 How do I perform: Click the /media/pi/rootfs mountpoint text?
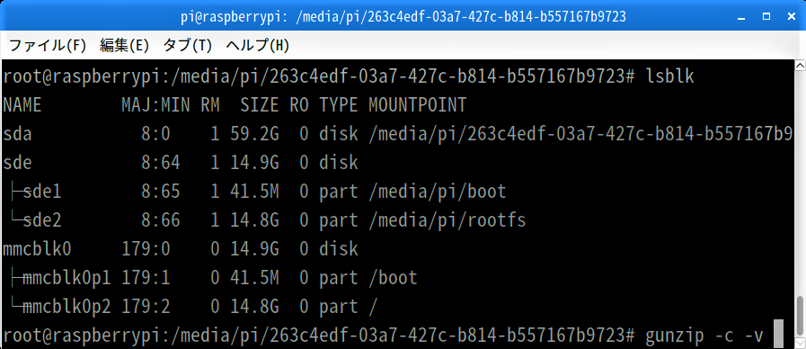pyautogui.click(x=447, y=221)
